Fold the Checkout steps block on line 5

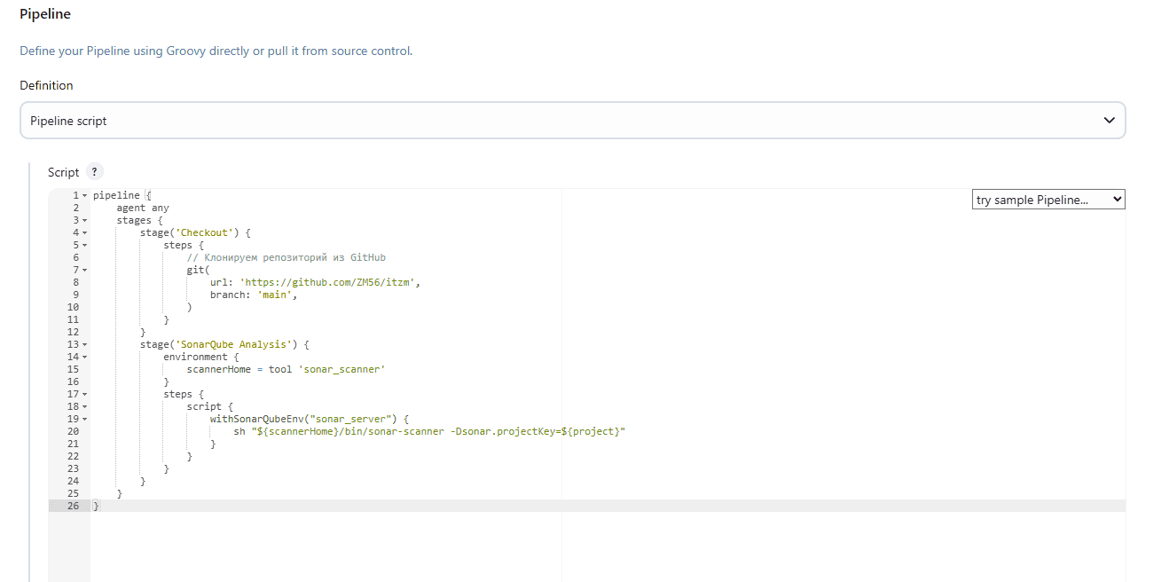click(85, 245)
